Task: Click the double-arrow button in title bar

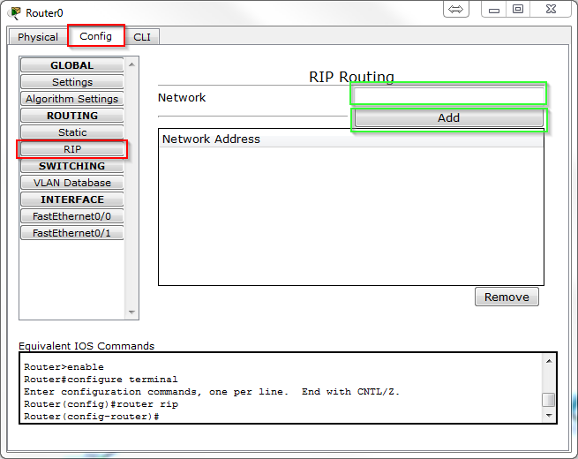Action: (x=456, y=10)
